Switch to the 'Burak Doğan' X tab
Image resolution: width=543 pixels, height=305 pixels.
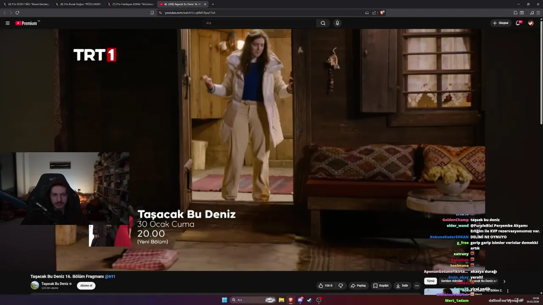(78, 4)
